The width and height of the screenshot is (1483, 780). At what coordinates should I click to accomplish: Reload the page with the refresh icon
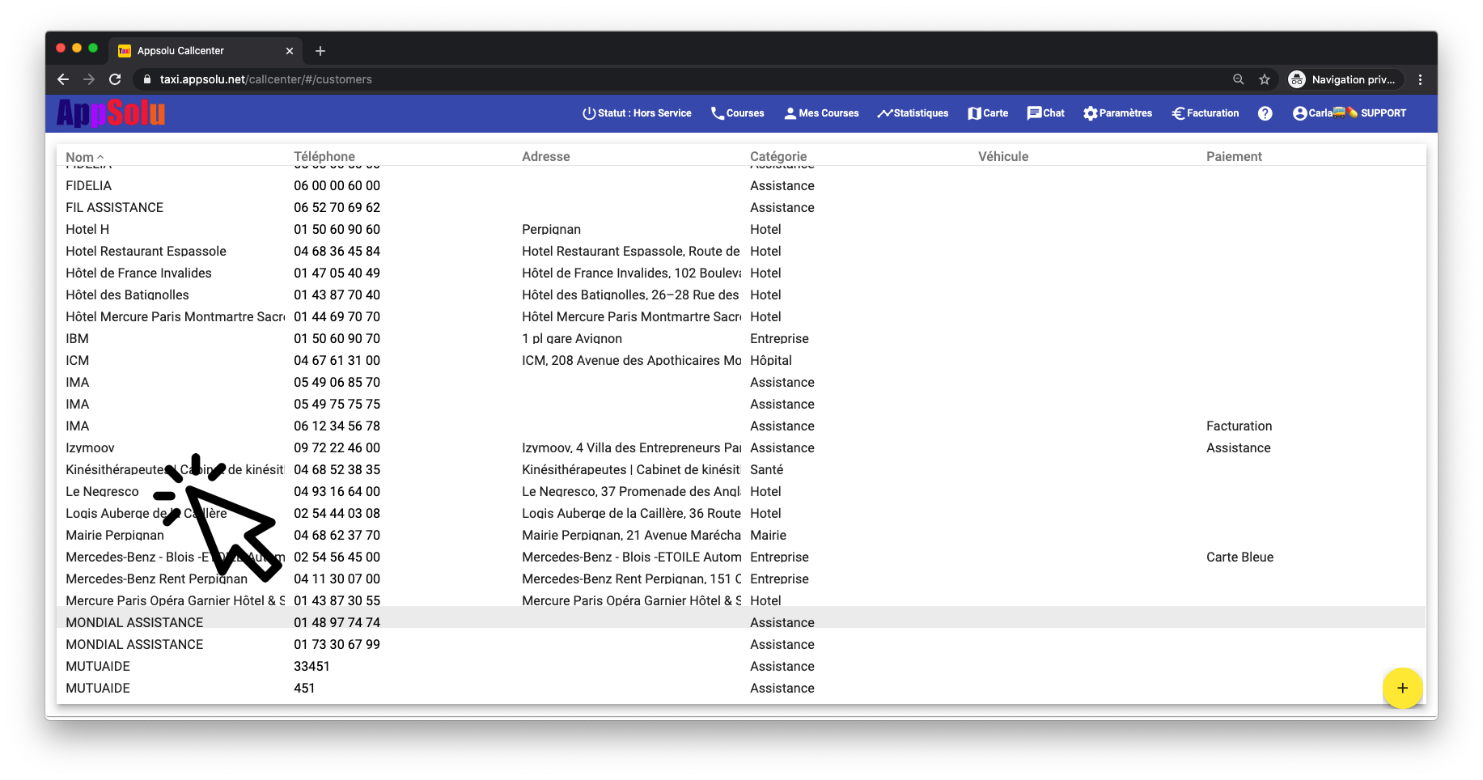pos(115,79)
